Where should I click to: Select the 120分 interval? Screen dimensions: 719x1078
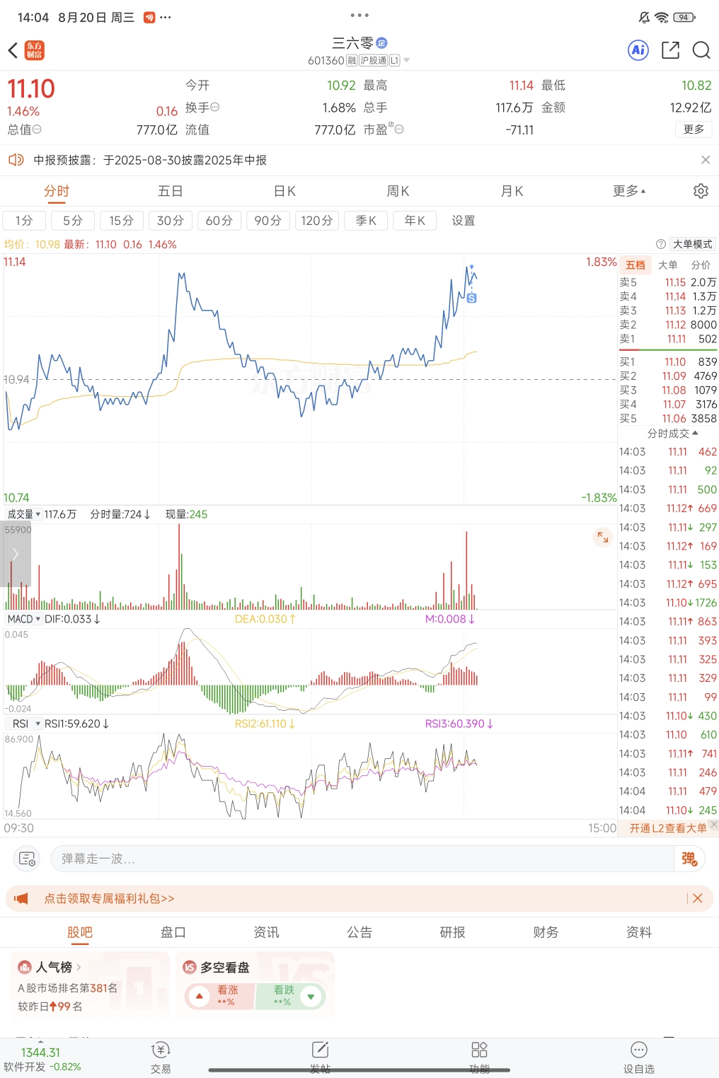click(317, 221)
